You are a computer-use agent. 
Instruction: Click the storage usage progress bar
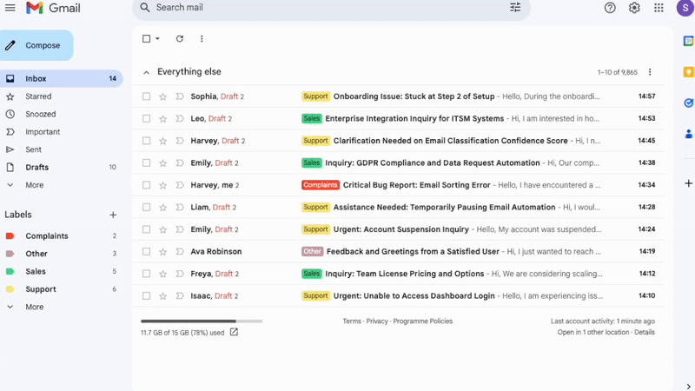click(x=202, y=321)
